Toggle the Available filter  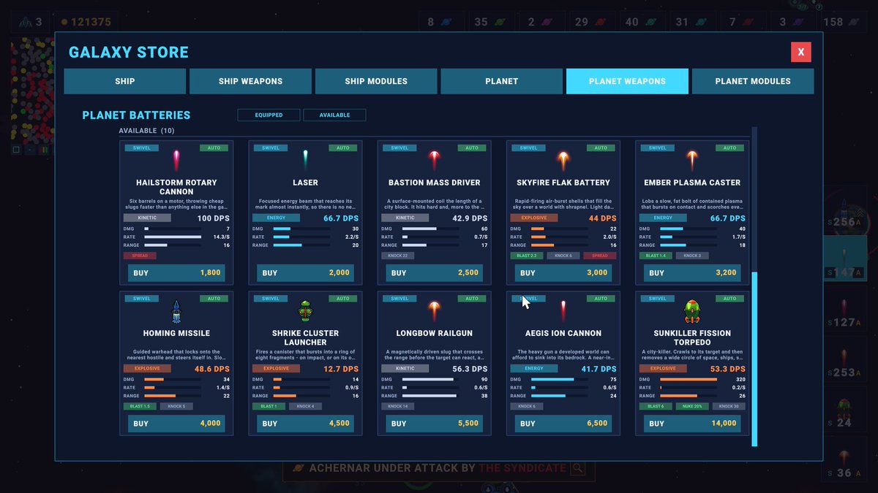[x=334, y=115]
